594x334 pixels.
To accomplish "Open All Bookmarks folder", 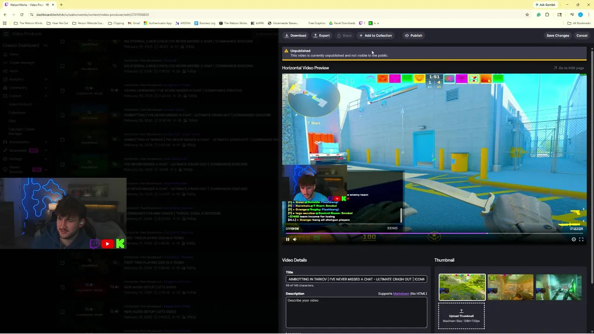I will [x=579, y=23].
